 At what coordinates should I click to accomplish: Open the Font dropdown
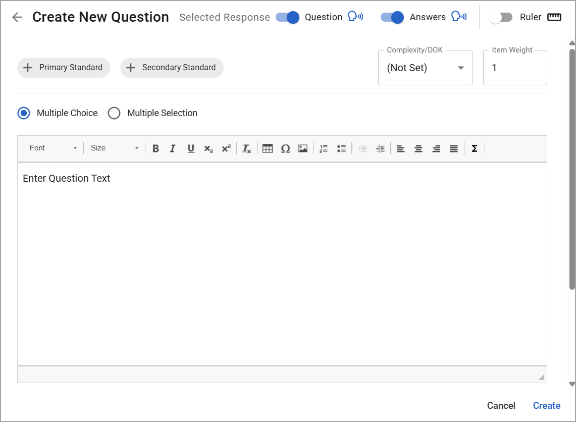(53, 148)
